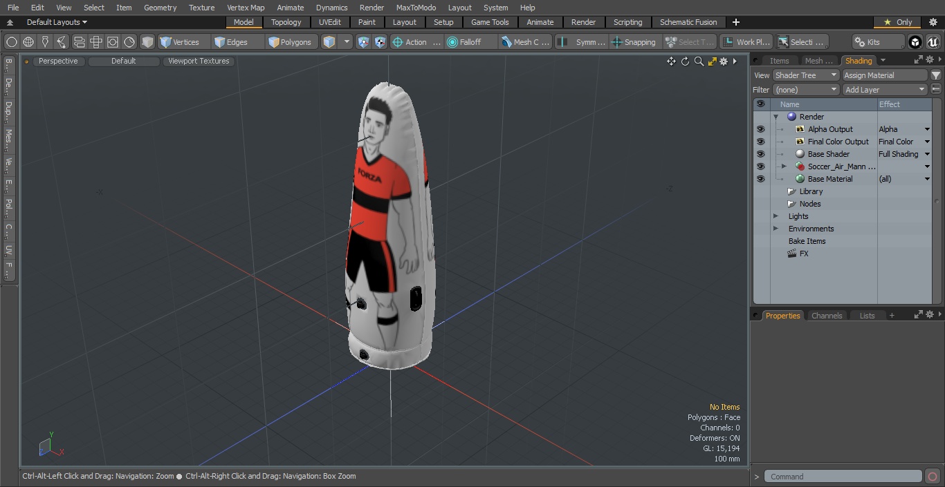Click the Viewport Textures shading button

[199, 61]
